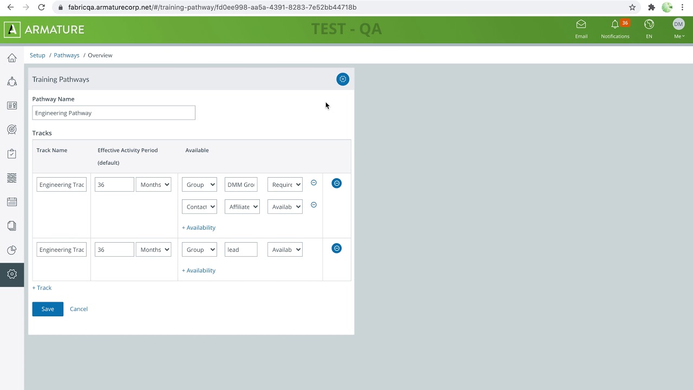Go forward in browser history
The image size is (693, 390).
click(26, 7)
